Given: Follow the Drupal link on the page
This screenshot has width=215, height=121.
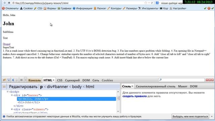Looking at the screenshot, I should (6, 44).
